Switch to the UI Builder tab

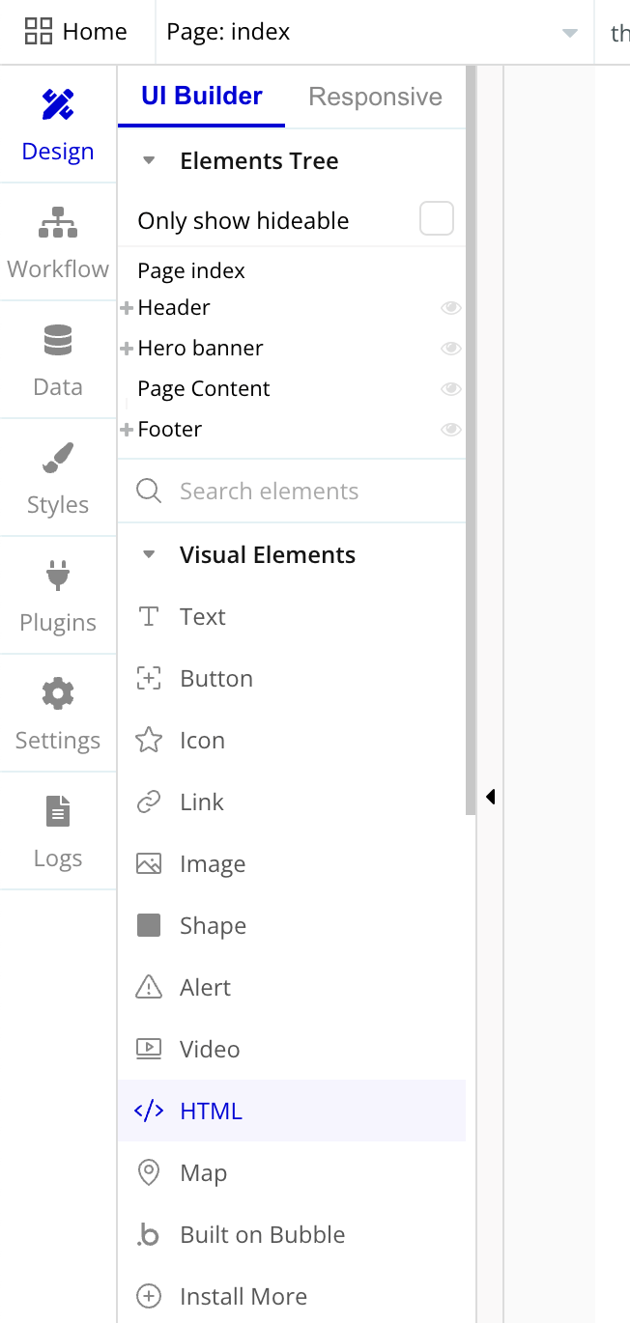point(201,97)
